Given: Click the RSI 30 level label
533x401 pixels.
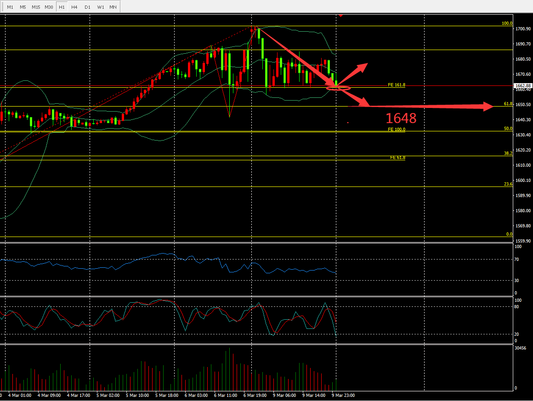Looking at the screenshot, I should click(x=516, y=280).
